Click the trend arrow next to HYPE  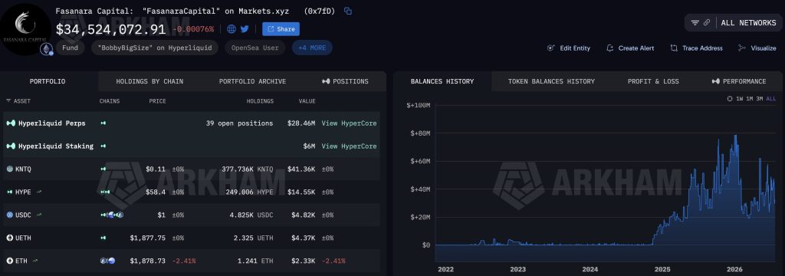(x=39, y=192)
